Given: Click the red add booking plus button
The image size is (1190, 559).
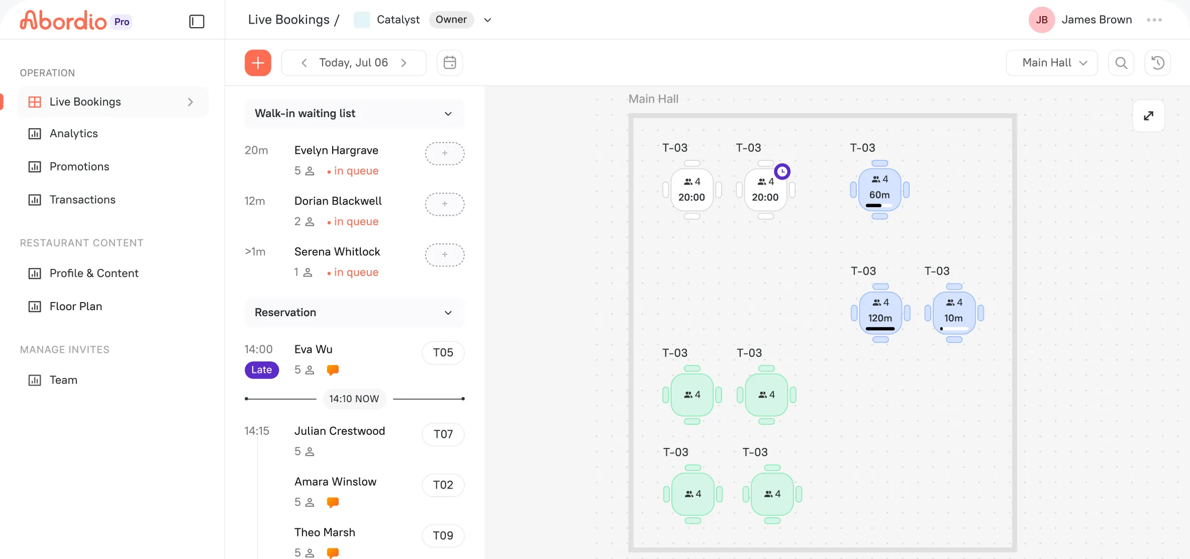Looking at the screenshot, I should pos(258,63).
